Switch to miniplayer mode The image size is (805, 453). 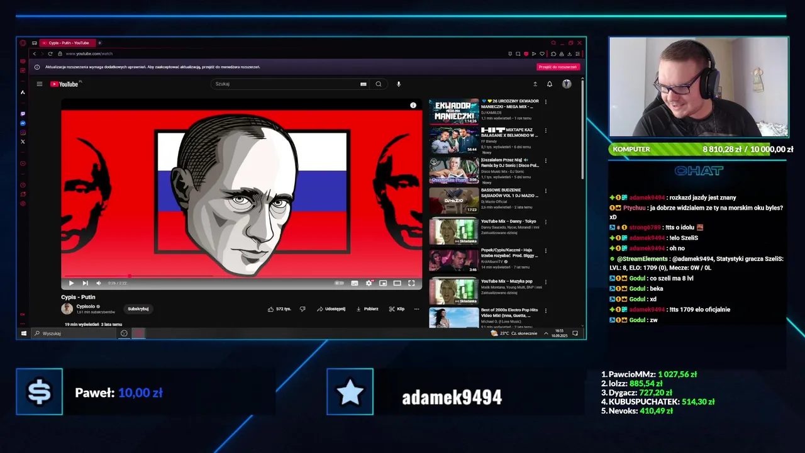click(x=383, y=283)
